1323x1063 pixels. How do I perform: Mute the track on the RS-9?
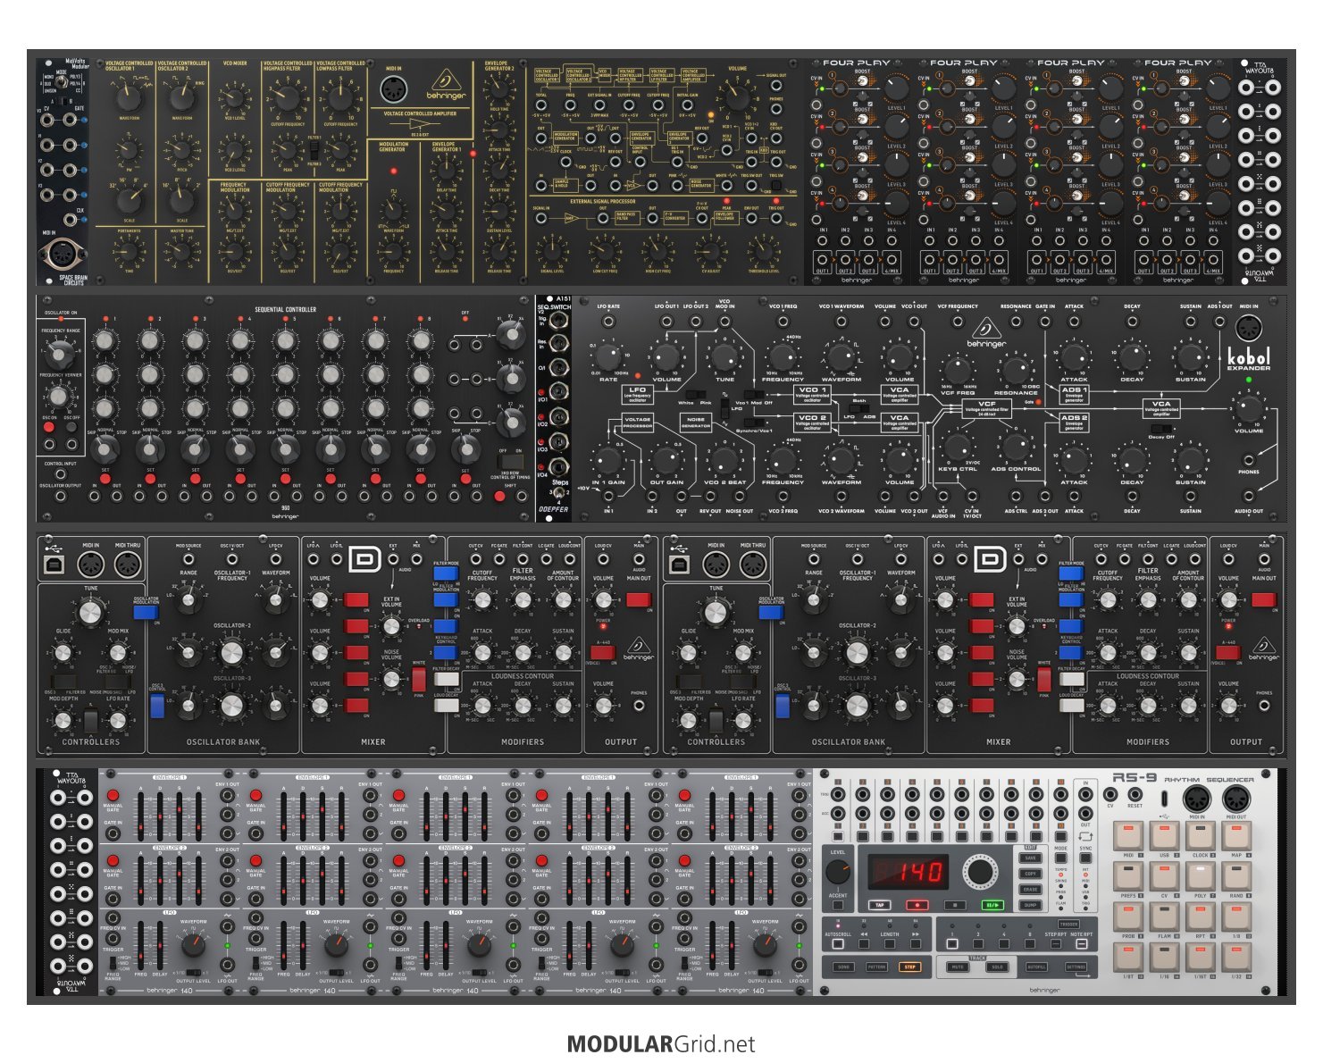pyautogui.click(x=957, y=967)
